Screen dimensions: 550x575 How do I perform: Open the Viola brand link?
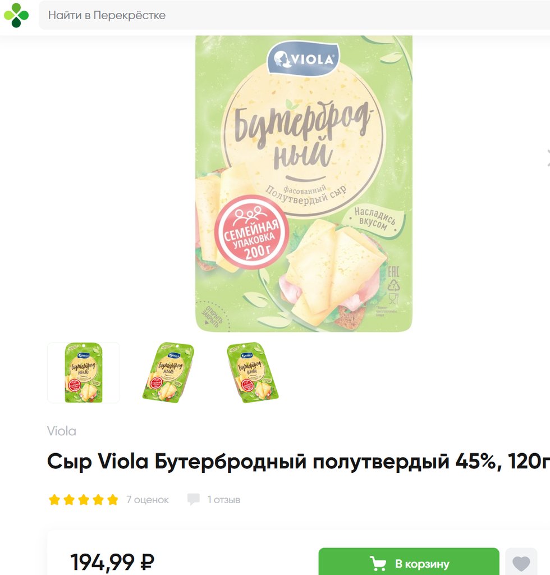click(x=62, y=431)
